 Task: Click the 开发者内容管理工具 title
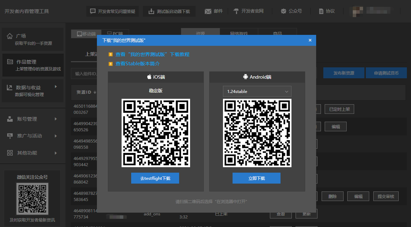click(x=27, y=11)
